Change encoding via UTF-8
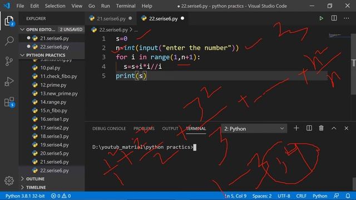 [284, 196]
